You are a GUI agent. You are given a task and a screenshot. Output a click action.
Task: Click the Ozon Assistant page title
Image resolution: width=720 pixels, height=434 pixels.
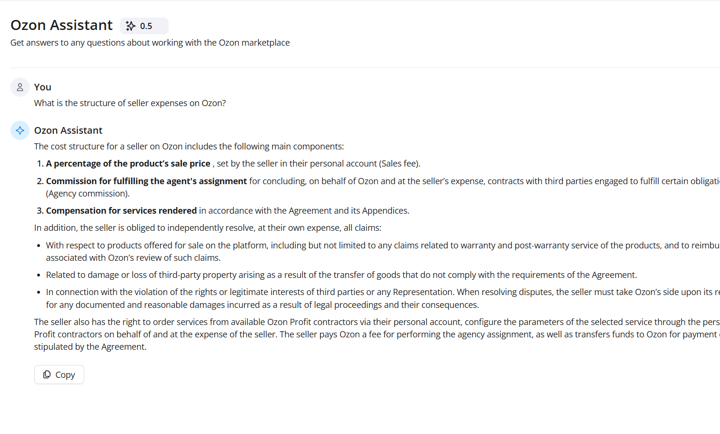(x=61, y=25)
